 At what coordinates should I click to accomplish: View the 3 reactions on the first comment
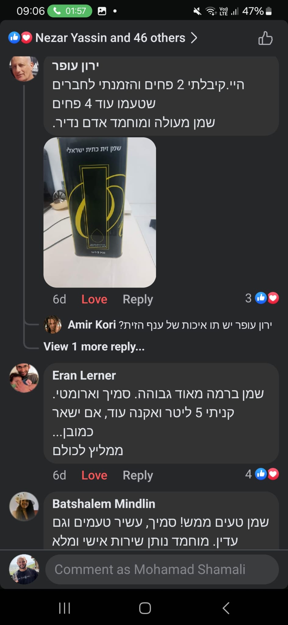pyautogui.click(x=262, y=298)
